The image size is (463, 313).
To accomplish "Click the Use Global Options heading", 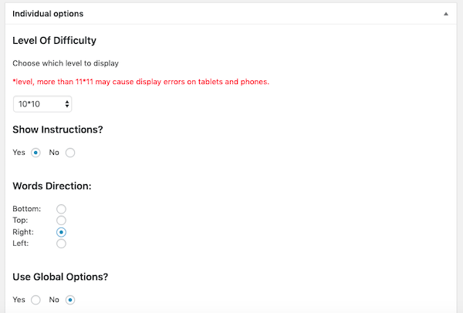I will [61, 277].
